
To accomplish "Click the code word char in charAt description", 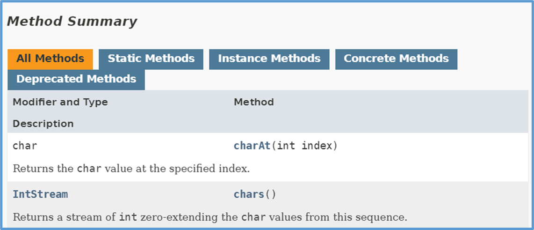I will (x=89, y=169).
